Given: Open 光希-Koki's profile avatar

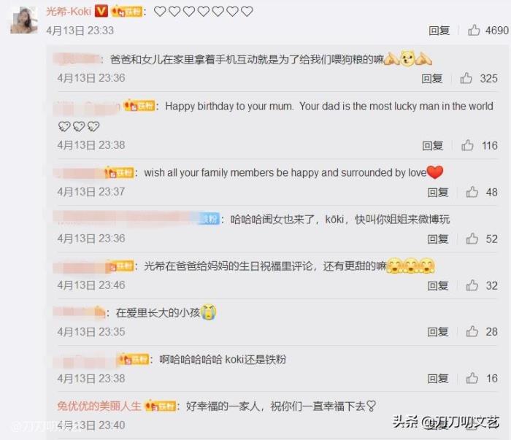Looking at the screenshot, I should pyautogui.click(x=24, y=20).
